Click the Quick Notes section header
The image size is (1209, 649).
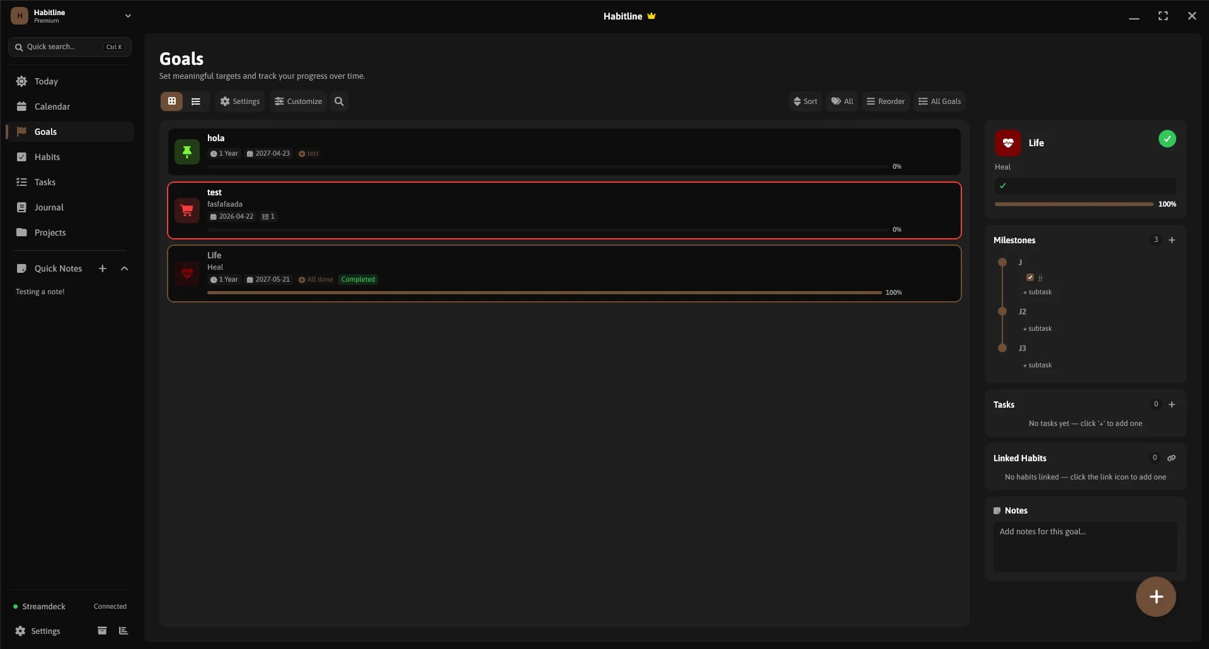pyautogui.click(x=59, y=268)
